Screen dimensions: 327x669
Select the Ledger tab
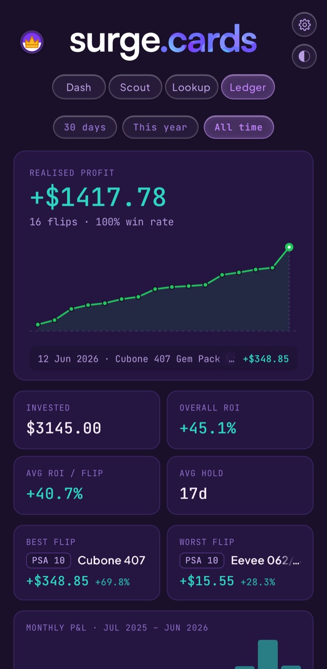point(248,87)
